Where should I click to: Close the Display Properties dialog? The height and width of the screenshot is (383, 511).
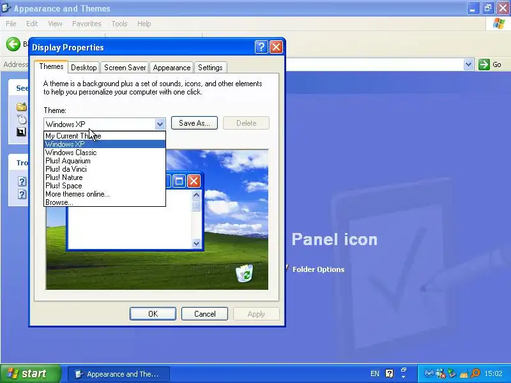click(277, 47)
